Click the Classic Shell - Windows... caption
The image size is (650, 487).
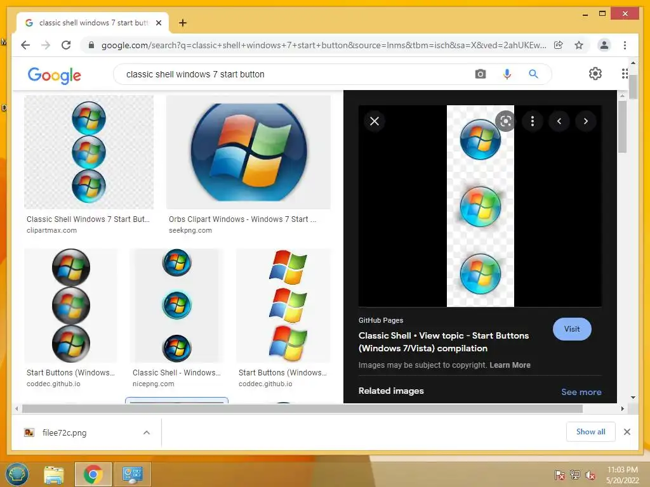(x=176, y=372)
